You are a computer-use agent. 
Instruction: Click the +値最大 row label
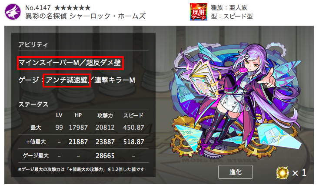pyautogui.click(x=36, y=142)
